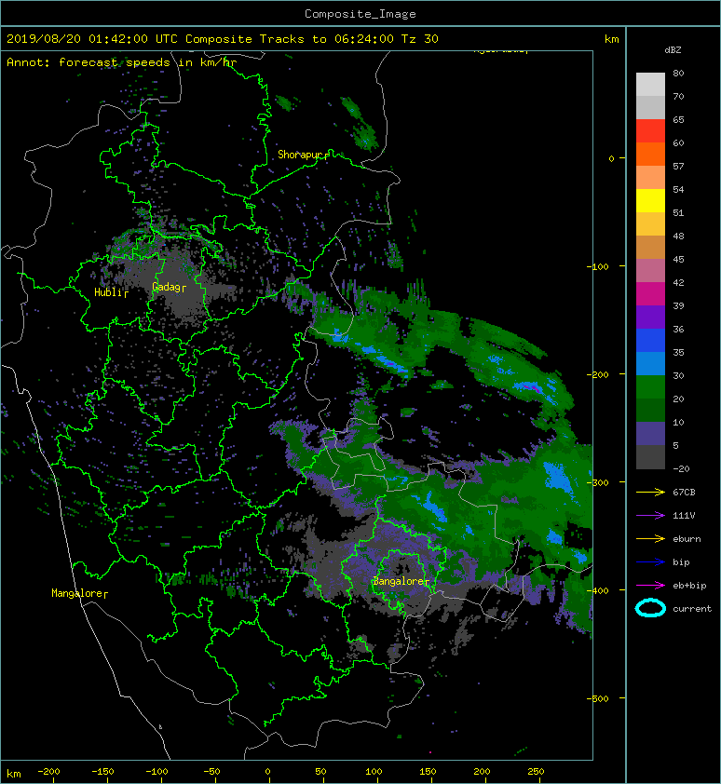Click the Mangalore city label

coord(79,593)
